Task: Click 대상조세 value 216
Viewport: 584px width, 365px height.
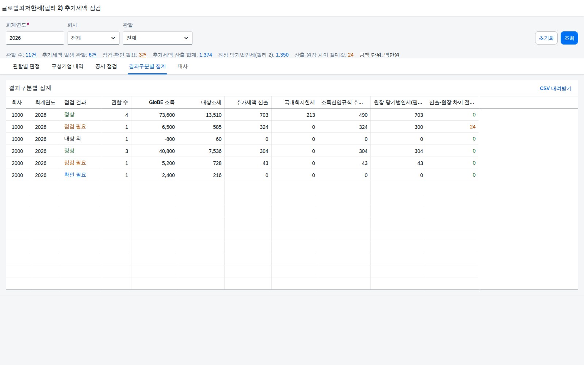Action: point(217,175)
